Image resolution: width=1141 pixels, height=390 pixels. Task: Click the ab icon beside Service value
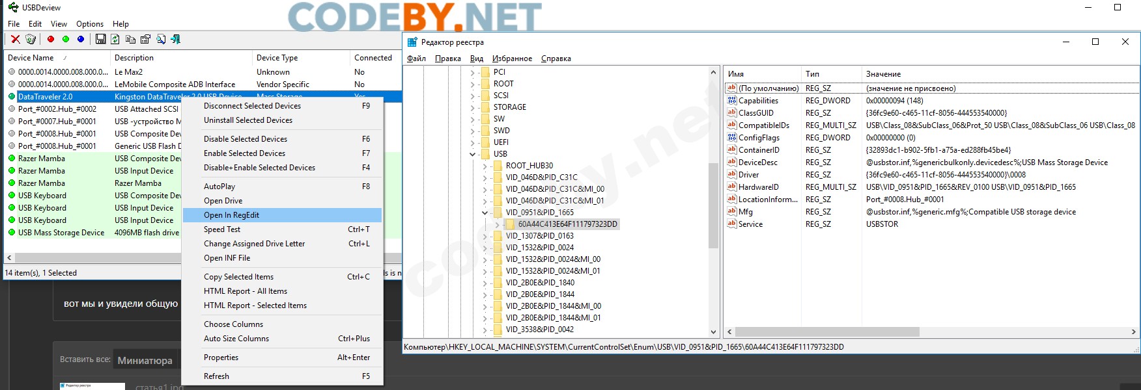point(732,224)
